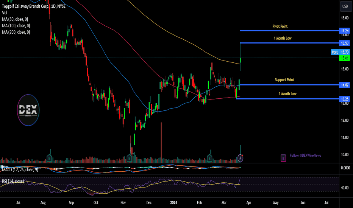This screenshot has width=353, height=208.
Task: Click the 12.00 price axis tick
Action: pos(345,121)
